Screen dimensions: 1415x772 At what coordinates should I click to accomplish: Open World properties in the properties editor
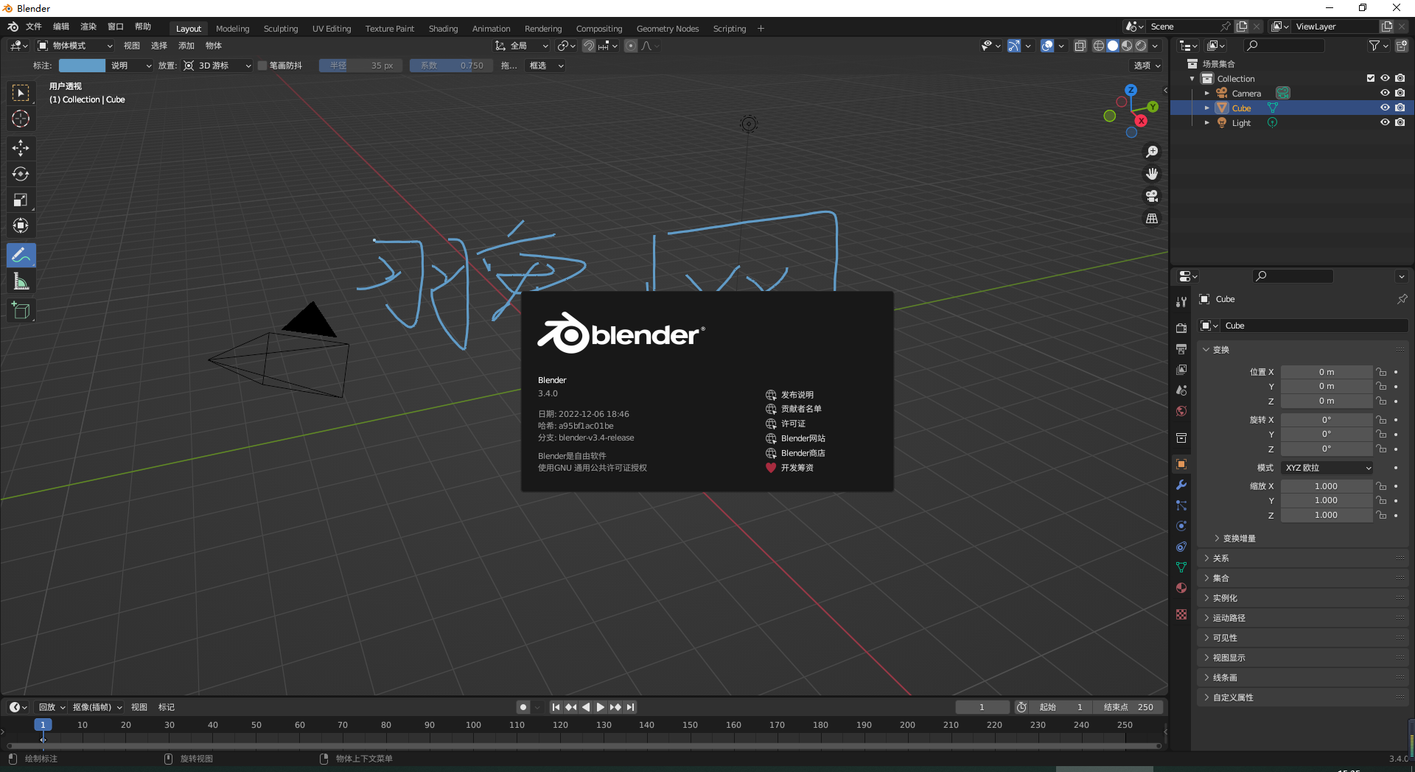pyautogui.click(x=1181, y=411)
